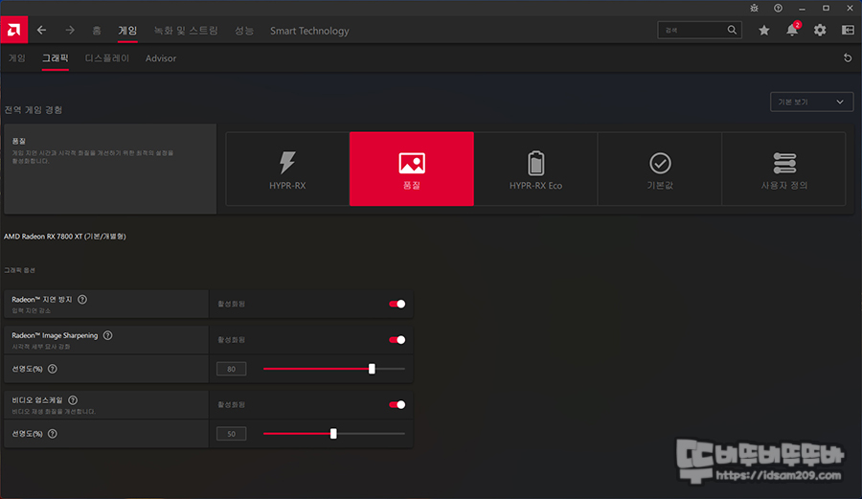Viewport: 862px width, 499px height.
Task: Open settings gear icon
Action: click(820, 31)
